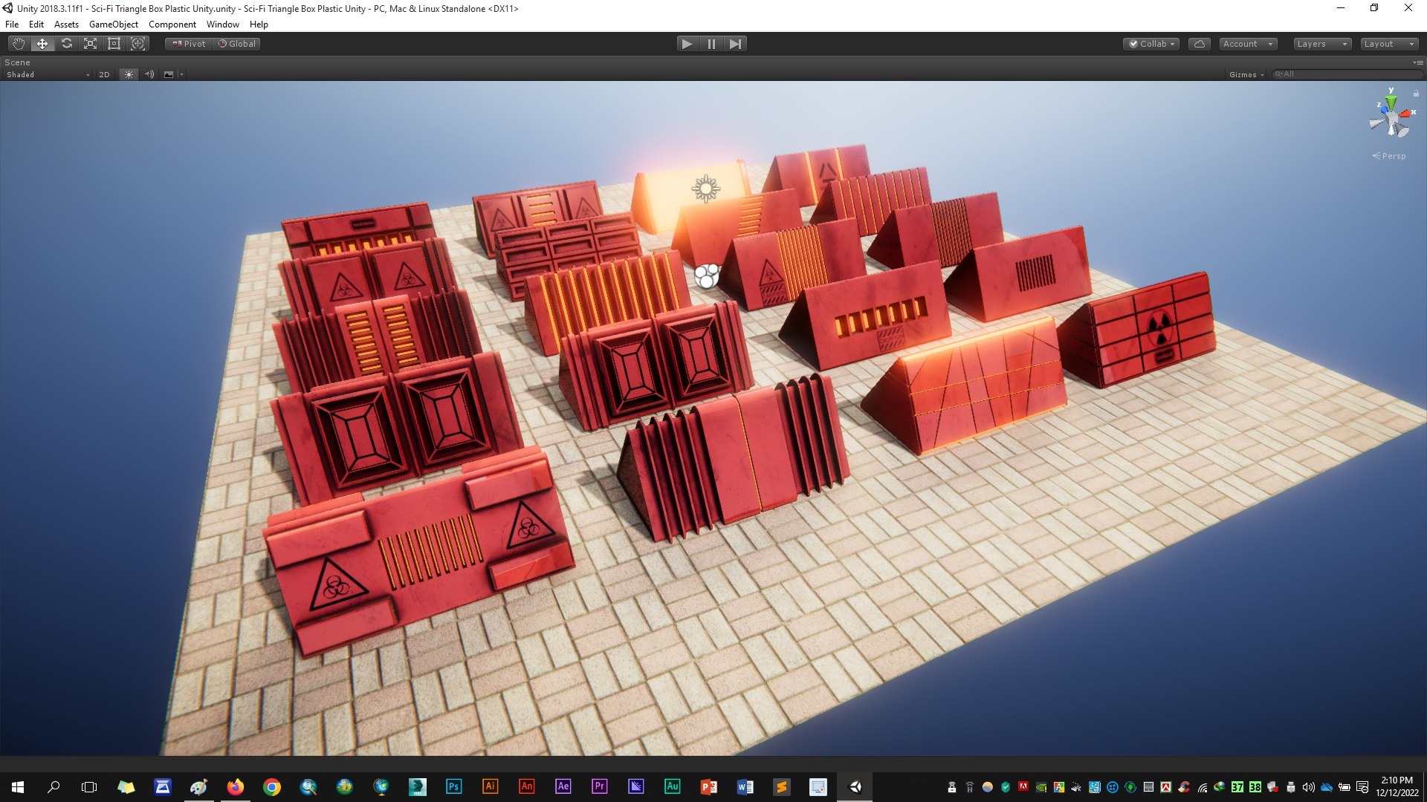Screen dimensions: 1427x802
Task: Toggle scene lighting on or off
Action: click(x=129, y=74)
